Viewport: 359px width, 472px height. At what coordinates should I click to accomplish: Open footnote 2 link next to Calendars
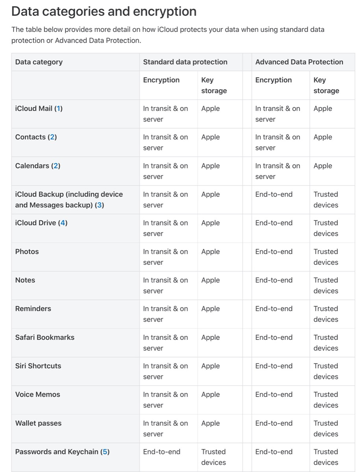(x=56, y=166)
